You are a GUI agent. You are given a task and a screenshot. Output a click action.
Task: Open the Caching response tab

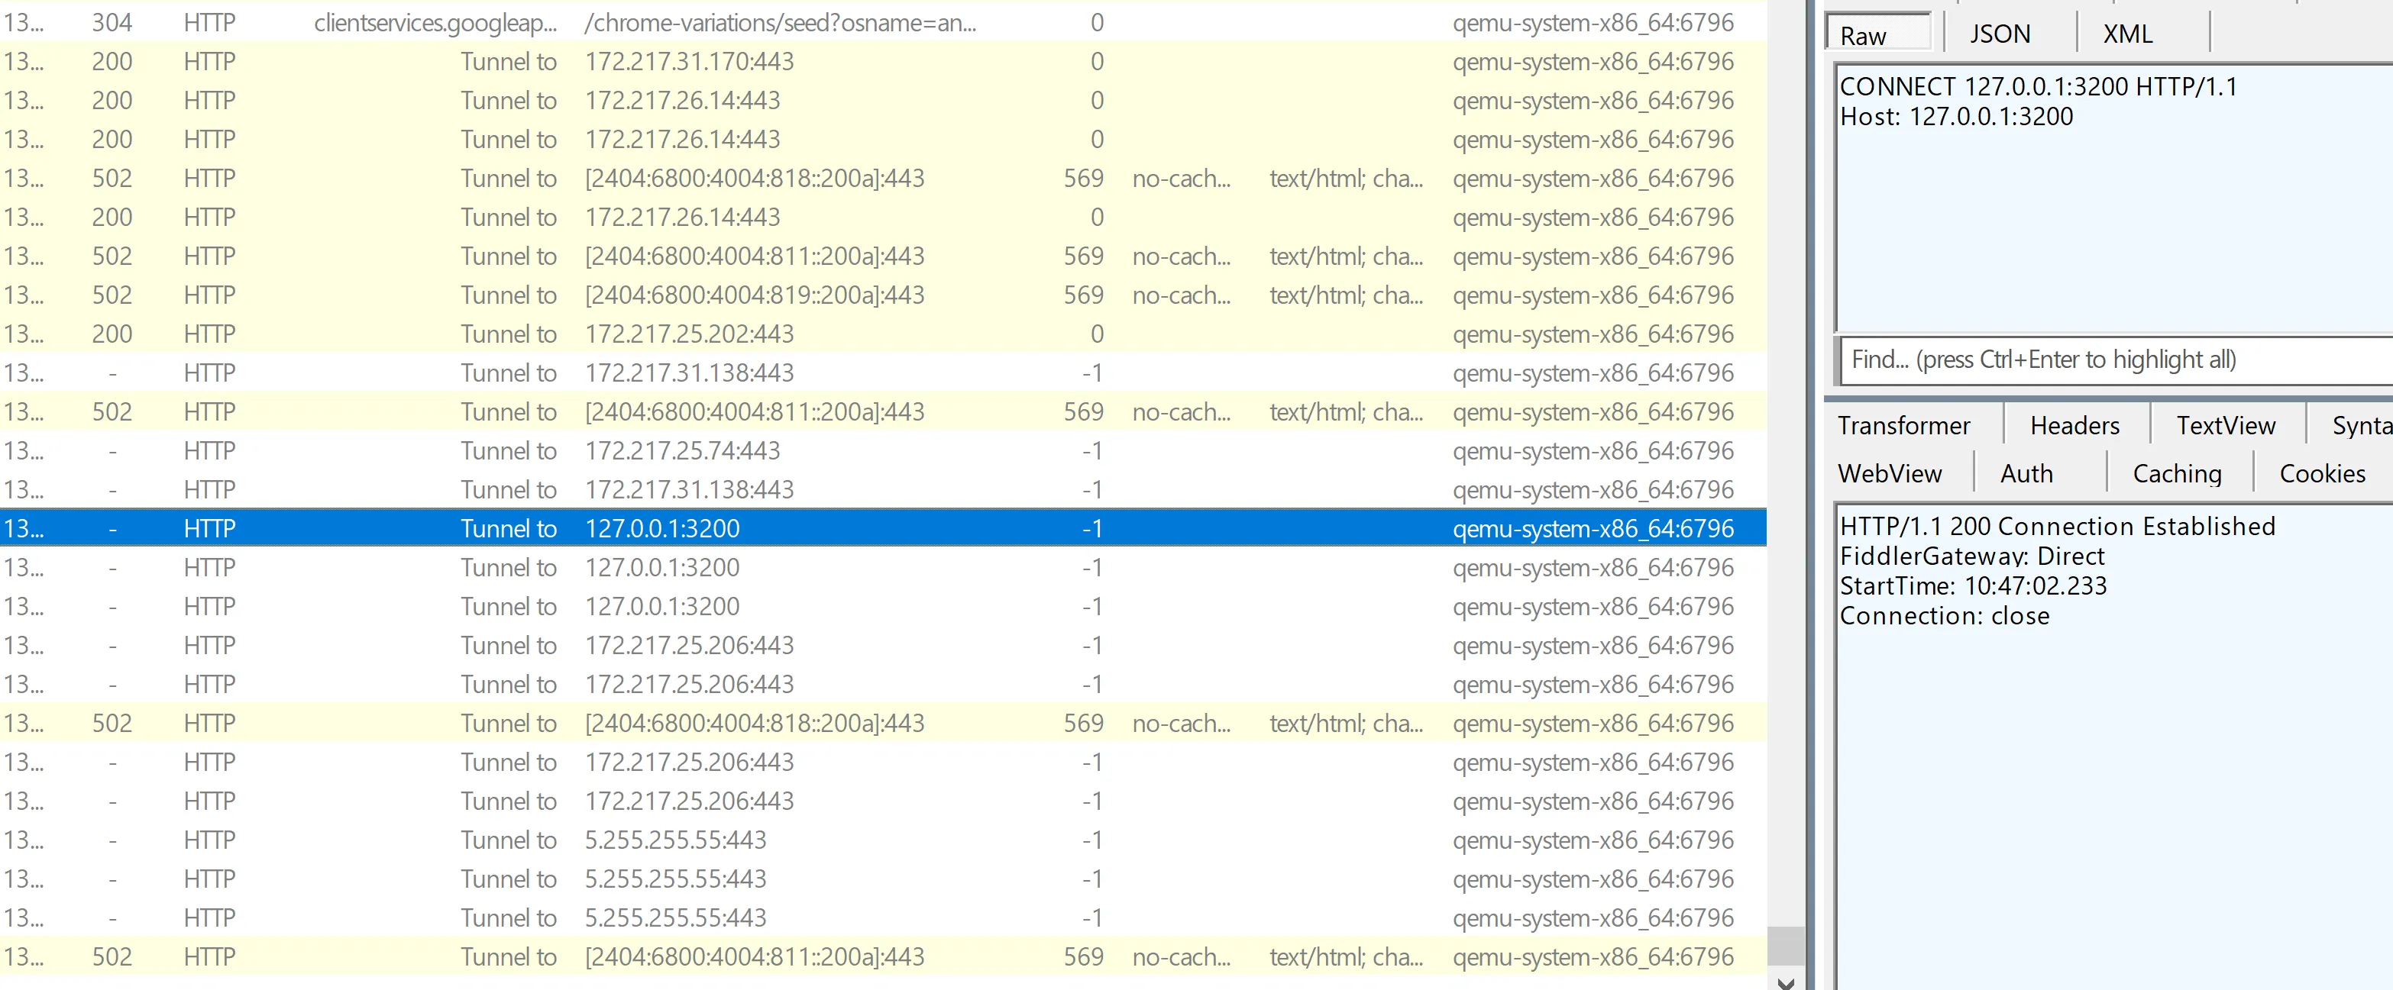coord(2177,474)
